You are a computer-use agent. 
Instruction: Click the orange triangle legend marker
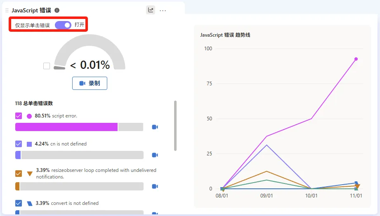[x=30, y=174]
